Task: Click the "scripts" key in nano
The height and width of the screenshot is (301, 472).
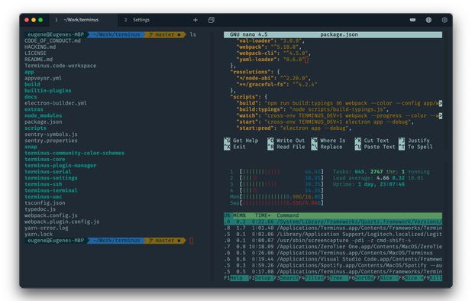Action: tap(247, 97)
